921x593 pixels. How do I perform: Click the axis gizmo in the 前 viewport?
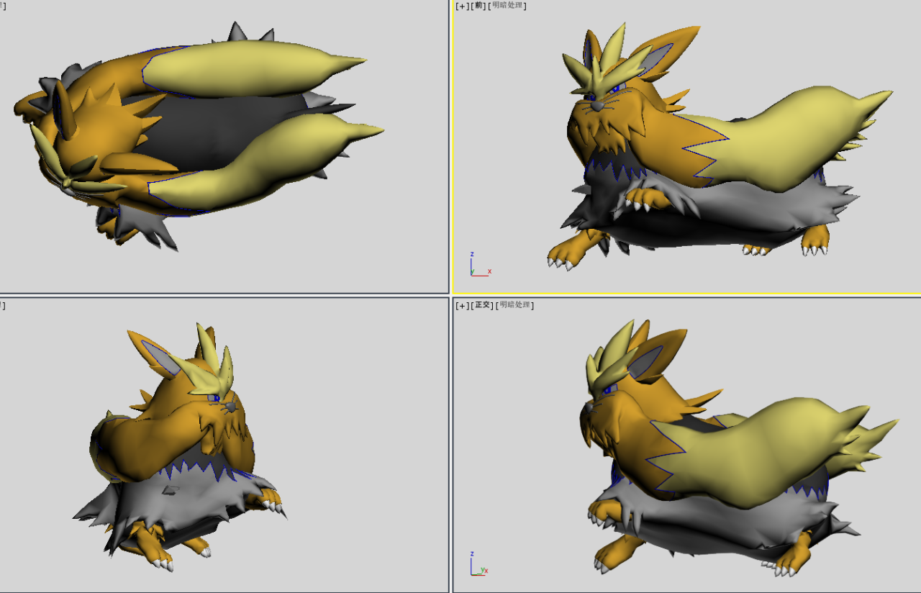pyautogui.click(x=480, y=264)
